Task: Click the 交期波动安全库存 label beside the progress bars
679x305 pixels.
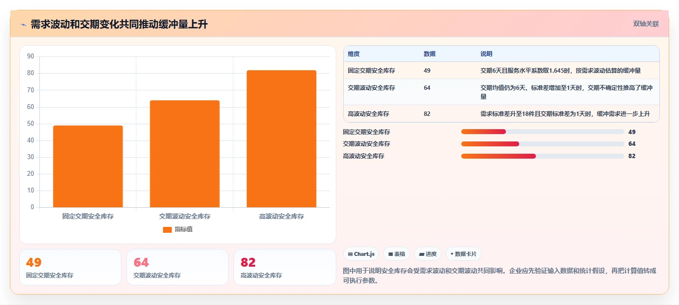Action: (366, 144)
